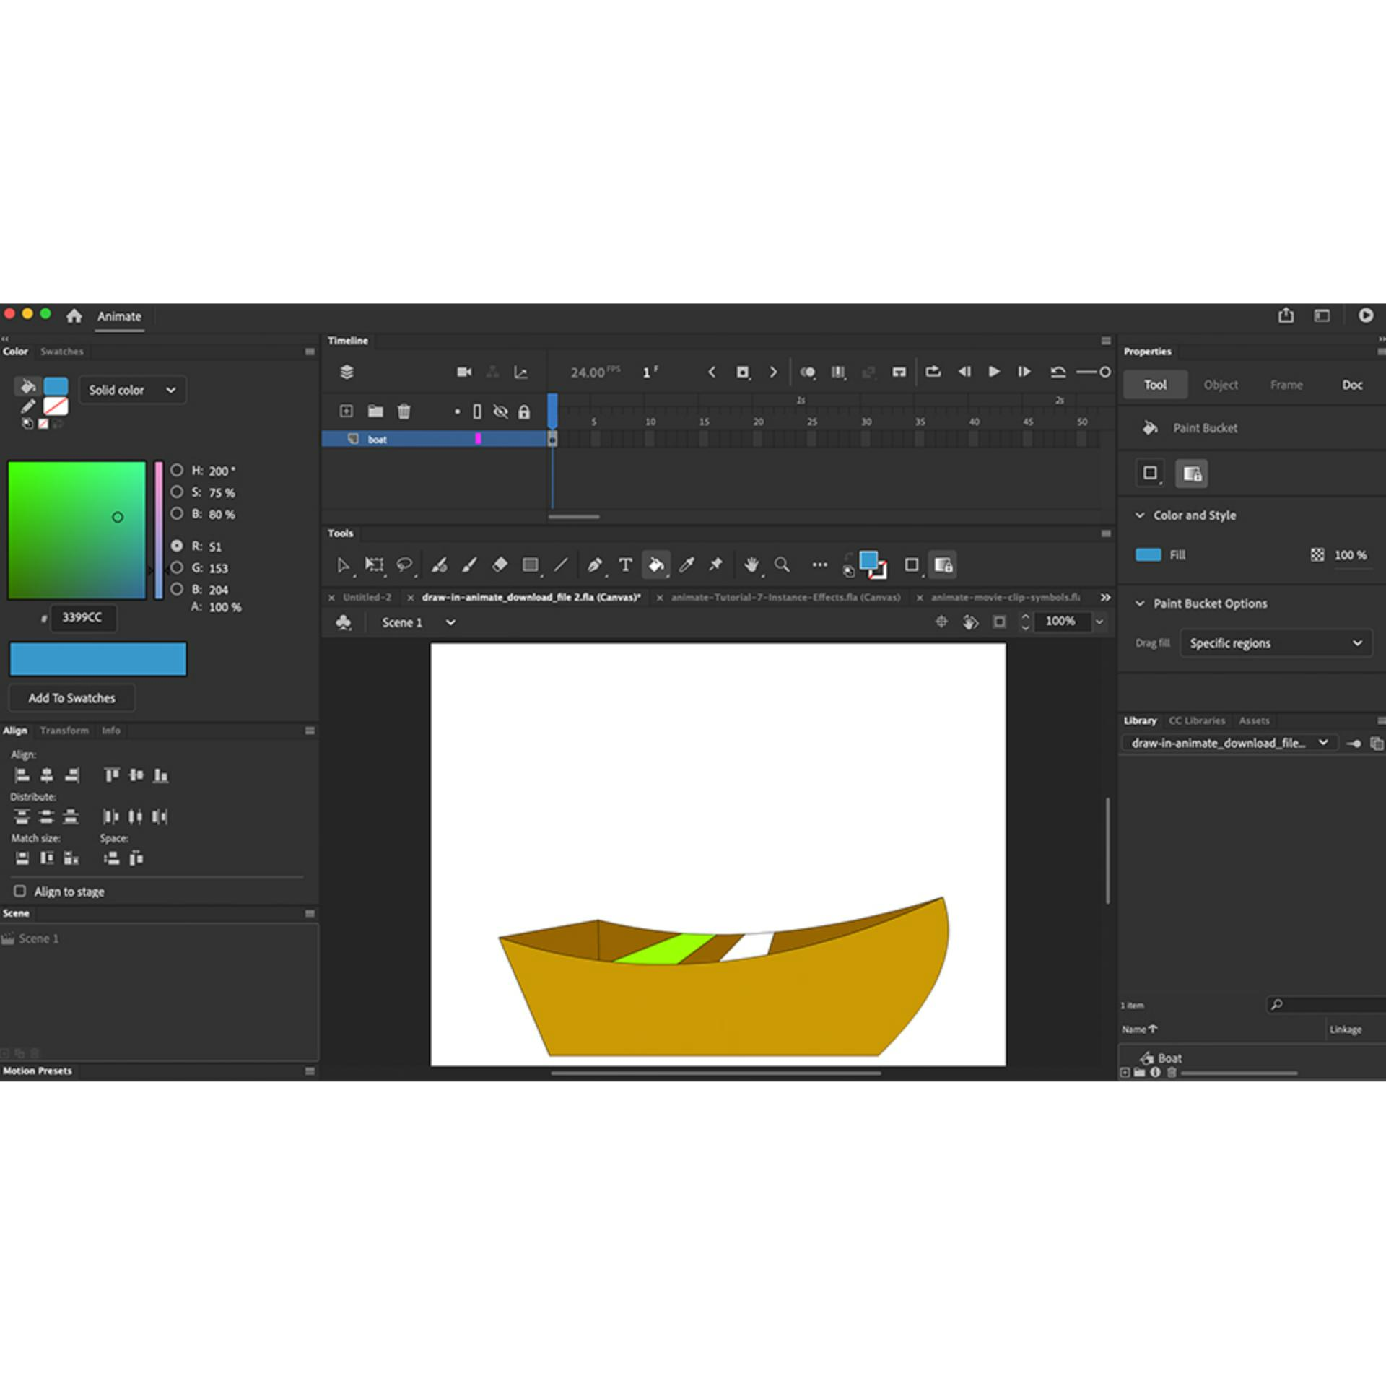1386x1386 pixels.
Task: Enable the Align to stage checkbox
Action: pos(19,891)
